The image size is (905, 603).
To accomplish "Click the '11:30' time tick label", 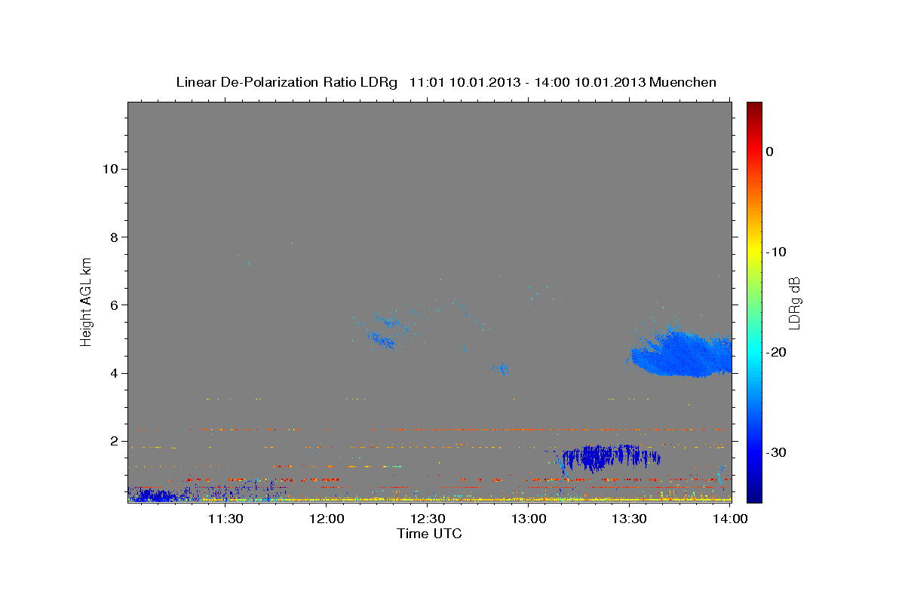I will (x=225, y=519).
